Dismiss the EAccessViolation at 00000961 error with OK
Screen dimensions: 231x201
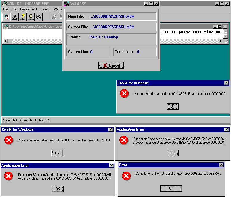pyautogui.click(x=172, y=153)
